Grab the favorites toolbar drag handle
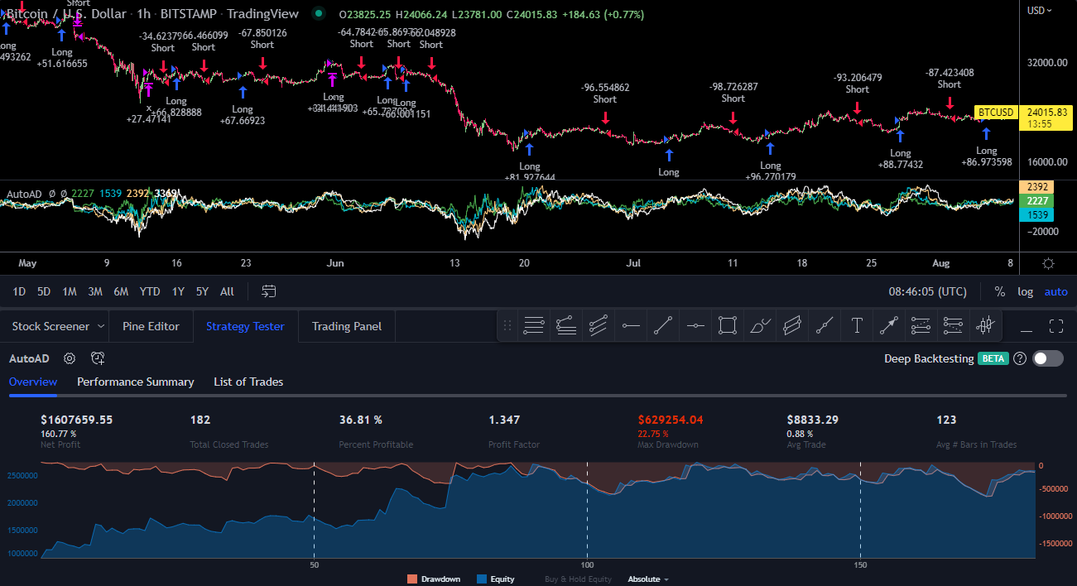The image size is (1077, 586). point(507,326)
